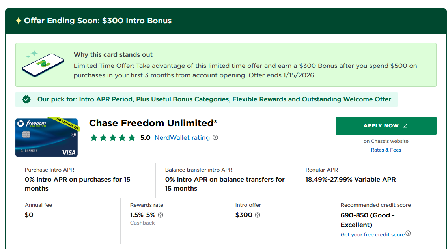Open the Rates & Fees link
The height and width of the screenshot is (249, 448).
pos(386,150)
